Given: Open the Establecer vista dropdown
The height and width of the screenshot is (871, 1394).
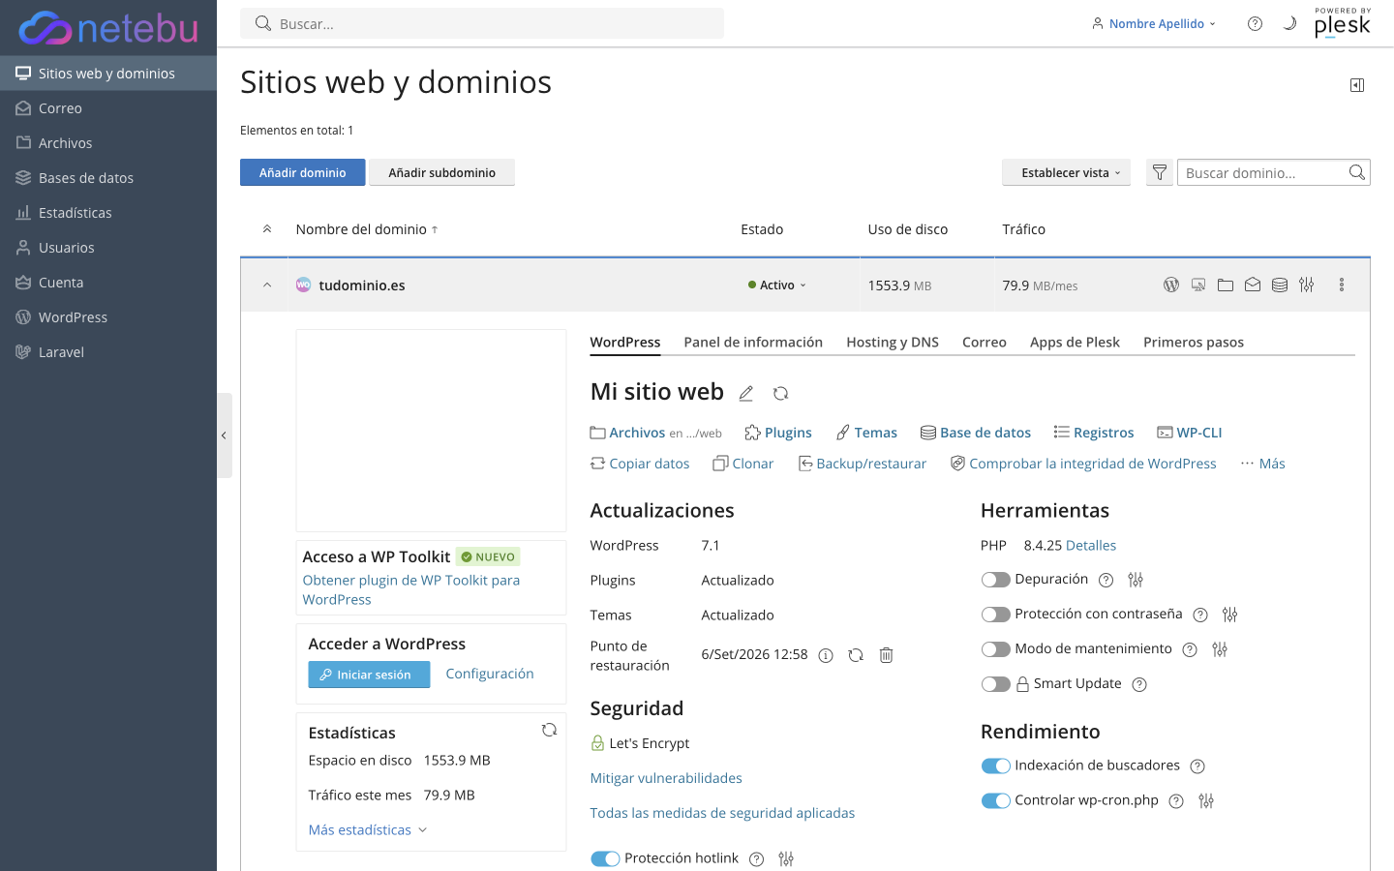Looking at the screenshot, I should (x=1066, y=172).
